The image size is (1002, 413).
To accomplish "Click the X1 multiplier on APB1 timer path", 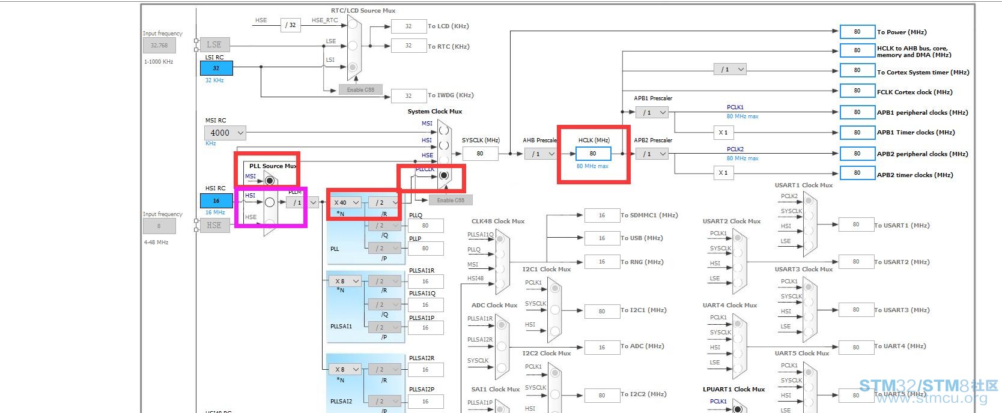I will (x=723, y=133).
